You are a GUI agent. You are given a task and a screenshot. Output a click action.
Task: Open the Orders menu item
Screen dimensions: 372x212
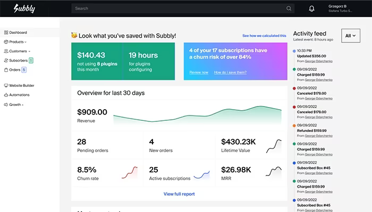coord(15,70)
